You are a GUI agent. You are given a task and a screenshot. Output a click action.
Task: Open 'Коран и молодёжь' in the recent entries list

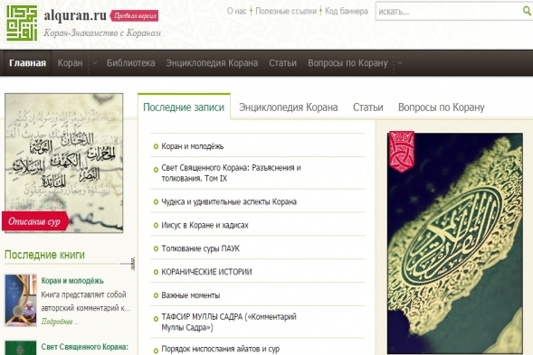[193, 146]
